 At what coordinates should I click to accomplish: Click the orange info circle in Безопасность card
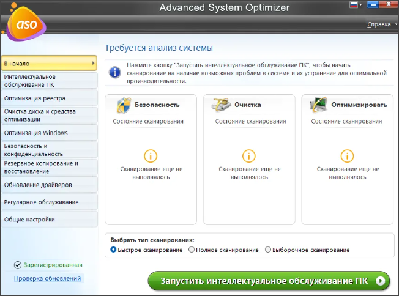151,156
